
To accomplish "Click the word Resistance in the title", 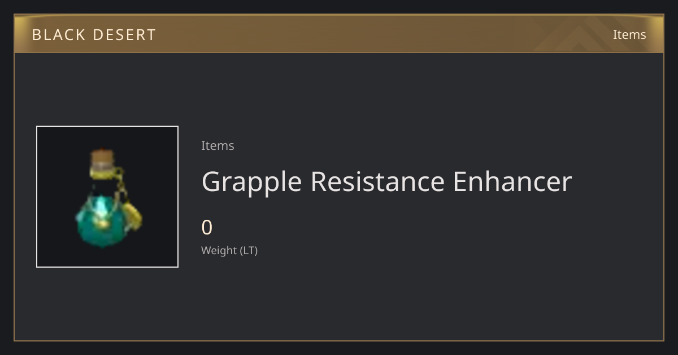I will (x=377, y=182).
